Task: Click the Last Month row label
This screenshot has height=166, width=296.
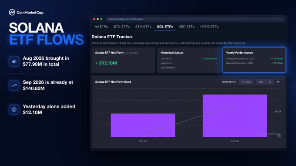Action: [166, 63]
